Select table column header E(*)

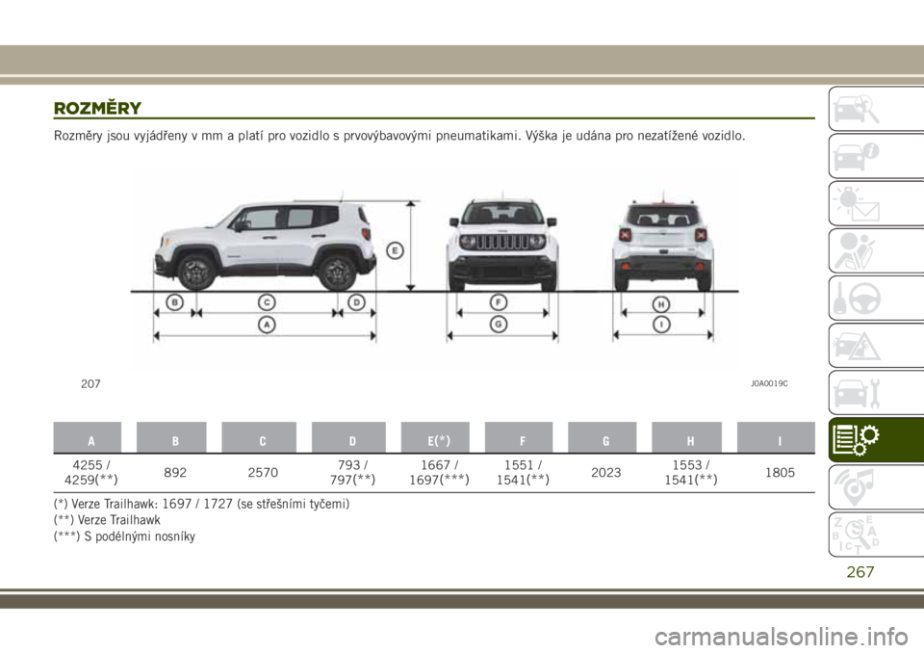[435, 437]
